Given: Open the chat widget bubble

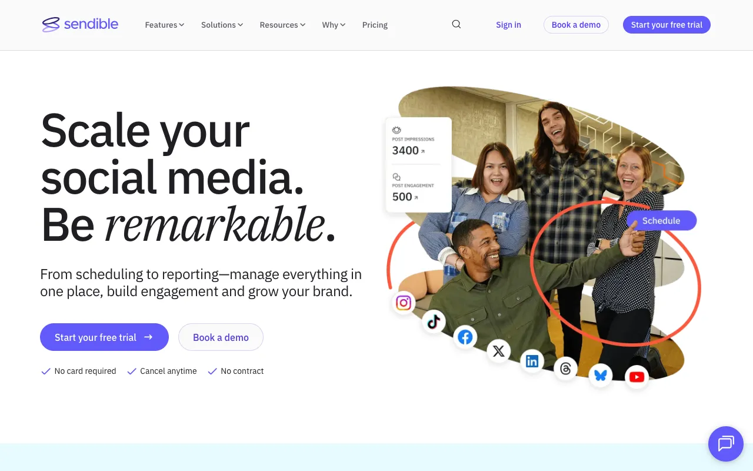Looking at the screenshot, I should (725, 443).
